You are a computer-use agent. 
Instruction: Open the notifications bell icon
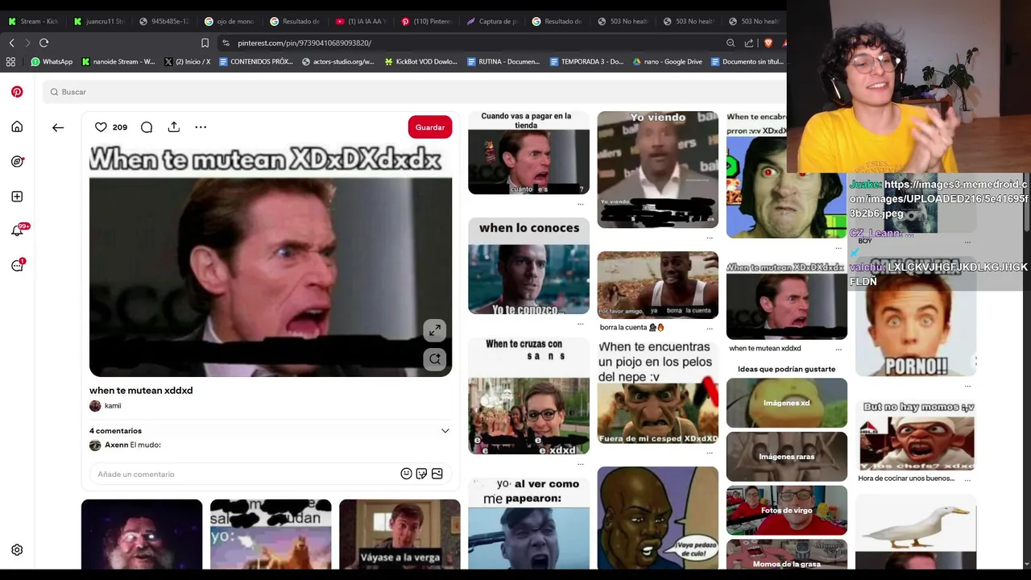[17, 231]
